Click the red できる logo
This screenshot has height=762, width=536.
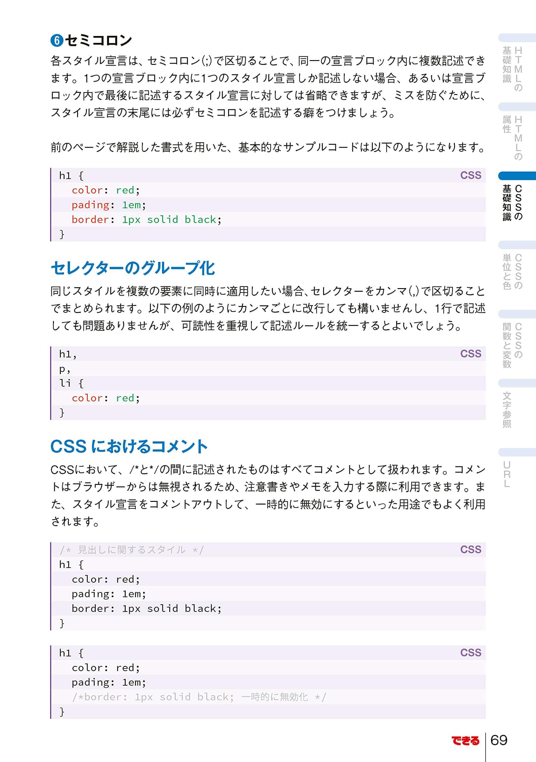click(x=465, y=741)
